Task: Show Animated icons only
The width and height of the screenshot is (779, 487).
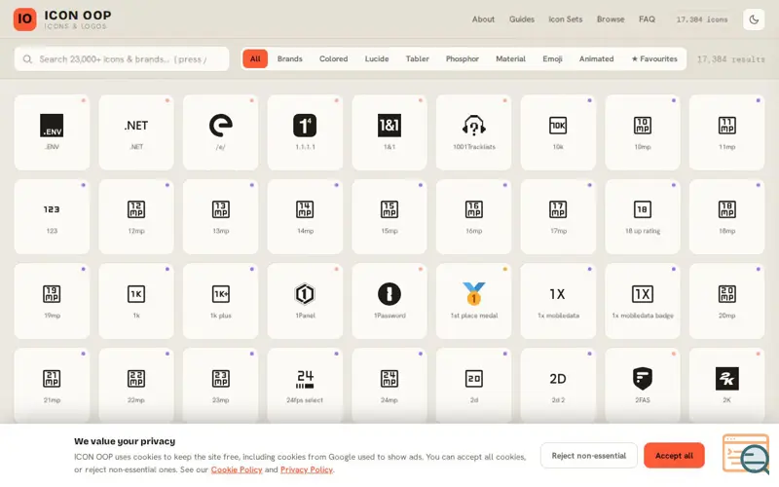Action: [x=596, y=58]
